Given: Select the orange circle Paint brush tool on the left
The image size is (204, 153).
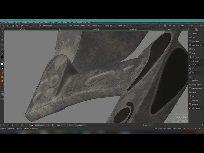Looking at the screenshot, I should tap(2, 36).
